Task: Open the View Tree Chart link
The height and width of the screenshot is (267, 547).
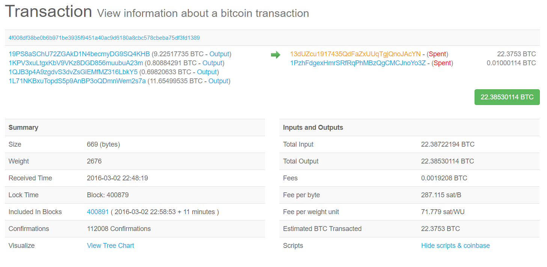Action: pos(110,246)
